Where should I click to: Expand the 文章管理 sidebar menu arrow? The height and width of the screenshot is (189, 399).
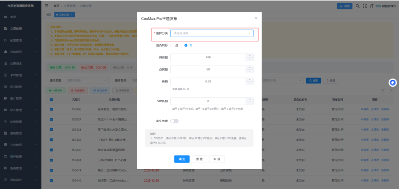[x=36, y=28]
